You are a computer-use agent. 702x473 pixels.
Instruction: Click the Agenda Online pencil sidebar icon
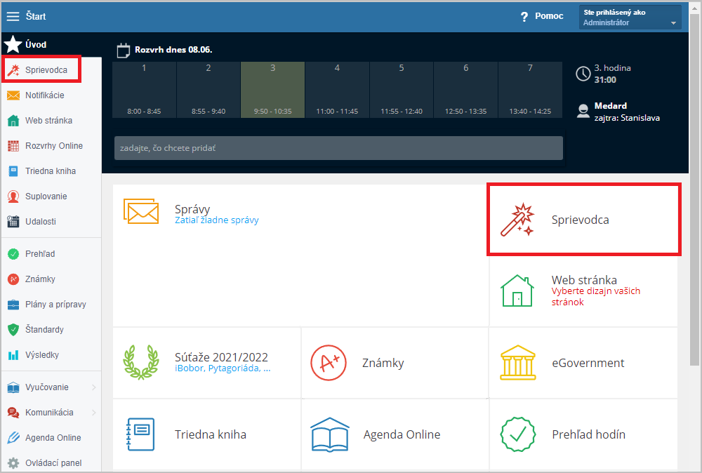[13, 438]
